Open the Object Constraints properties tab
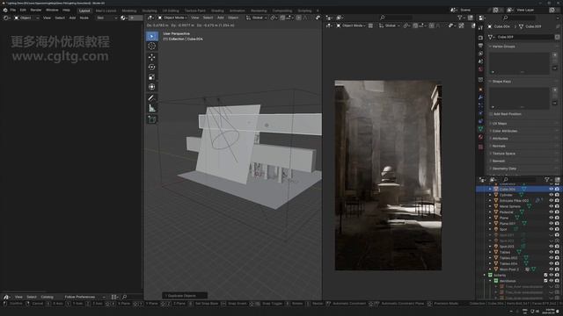 (x=481, y=121)
